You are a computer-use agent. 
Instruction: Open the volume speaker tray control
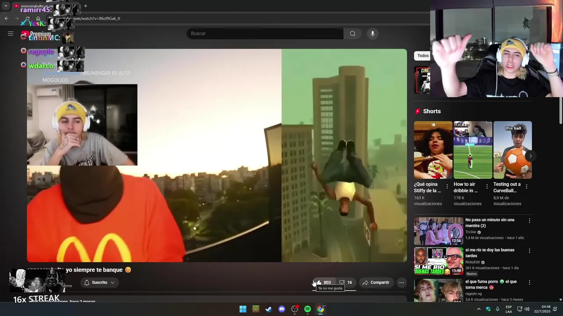(x=527, y=309)
